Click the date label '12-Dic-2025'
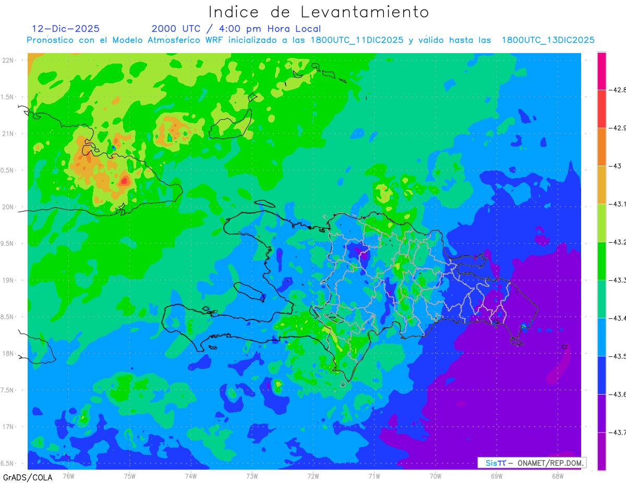This screenshot has width=626, height=483. 66,29
